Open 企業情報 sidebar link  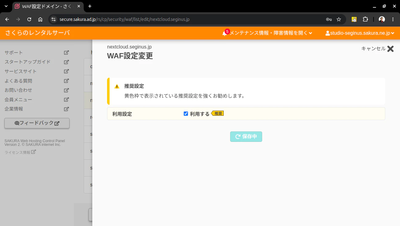(14, 109)
